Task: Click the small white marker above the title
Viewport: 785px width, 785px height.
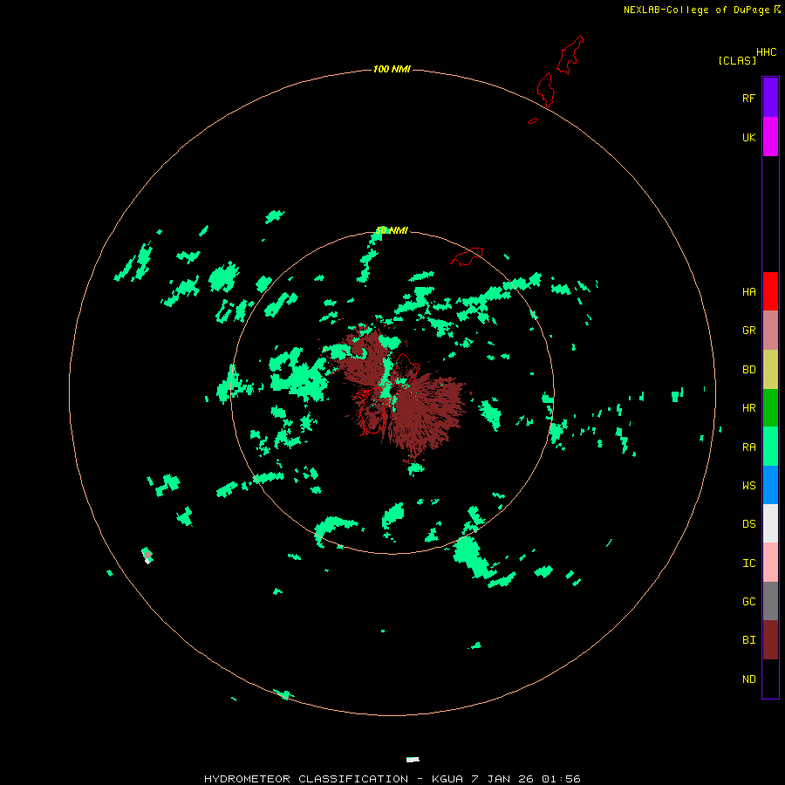Action: point(413,760)
